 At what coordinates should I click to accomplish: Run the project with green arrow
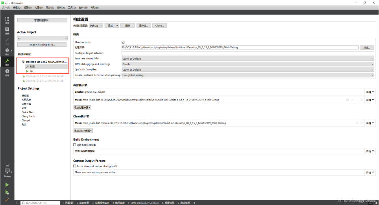point(7,185)
